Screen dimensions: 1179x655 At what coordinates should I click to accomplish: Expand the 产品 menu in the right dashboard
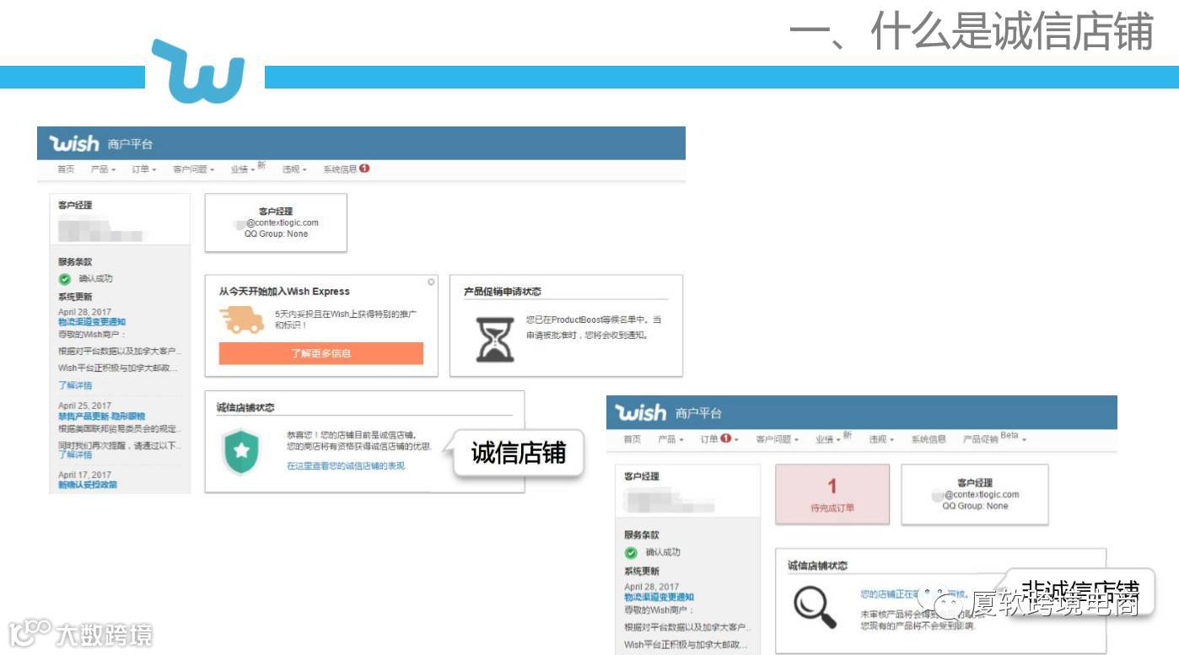point(670,439)
